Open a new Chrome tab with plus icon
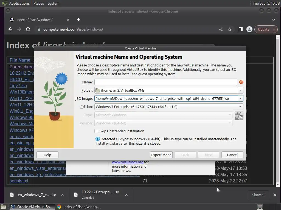Viewport: 281px width, 210px height. coord(78,20)
